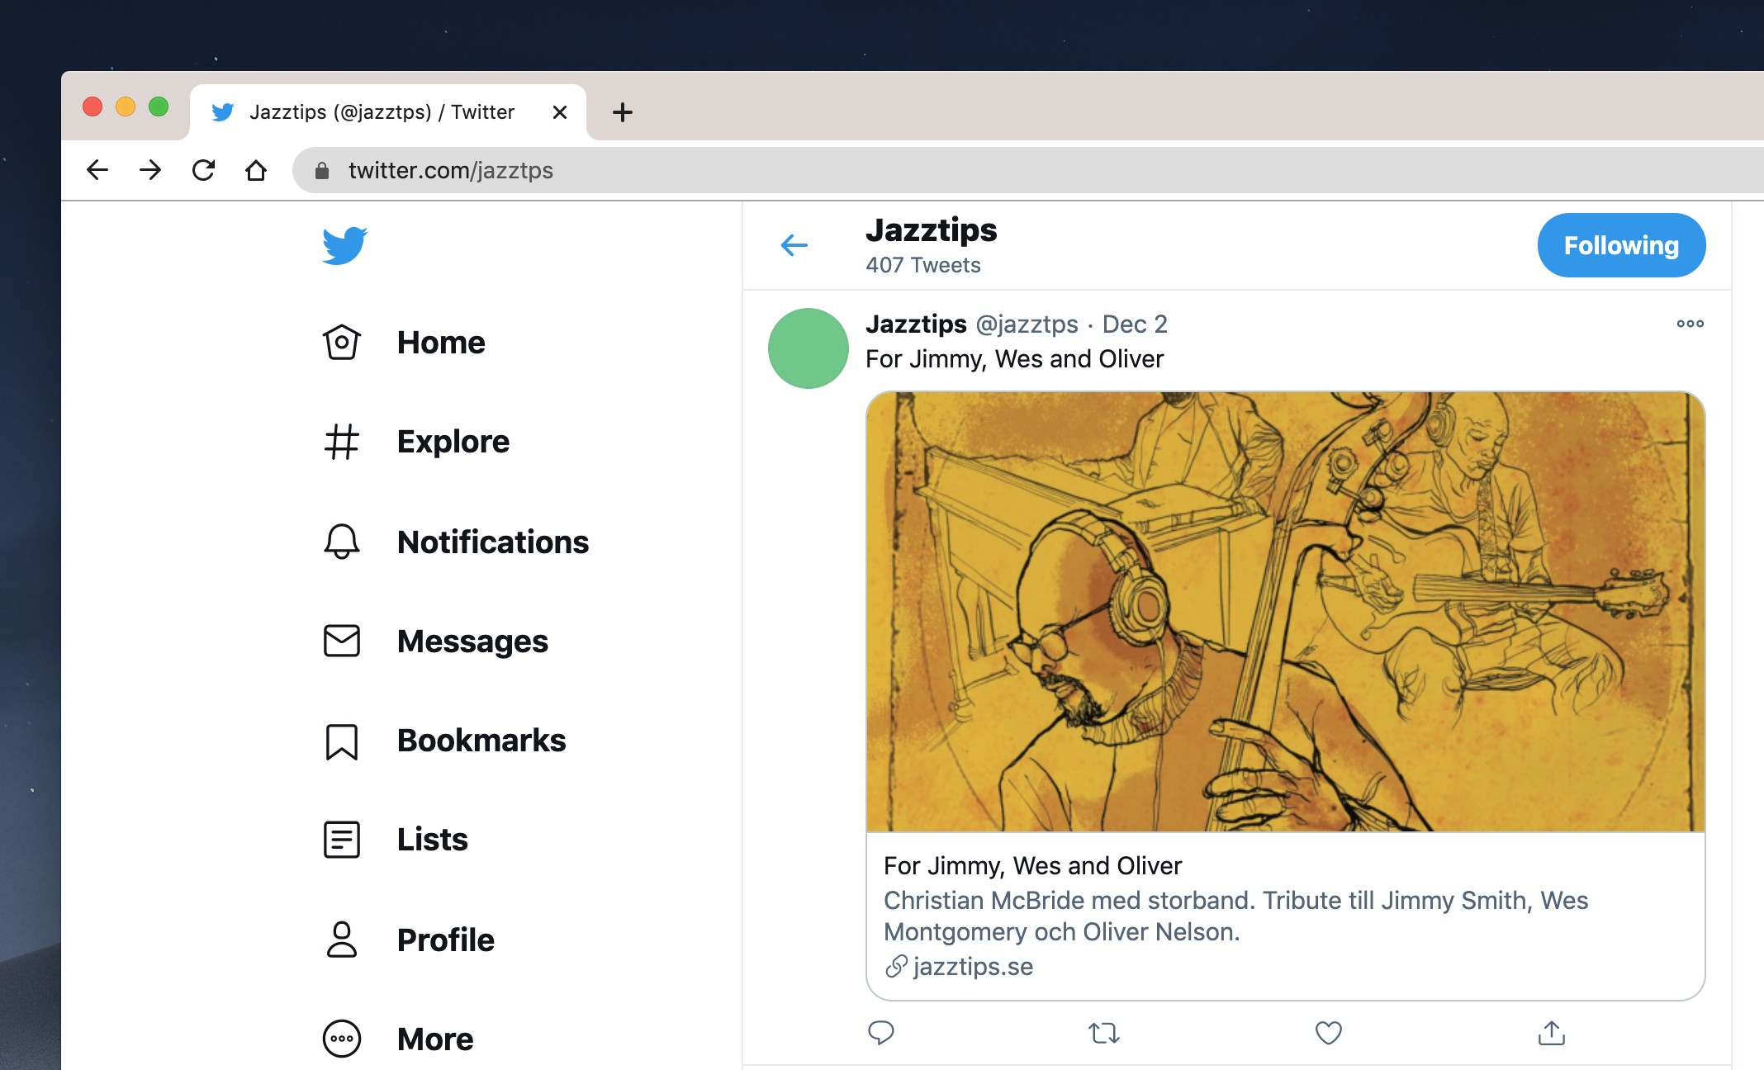Click the Explore hashtag icon
Viewport: 1764px width, 1070px height.
click(341, 442)
